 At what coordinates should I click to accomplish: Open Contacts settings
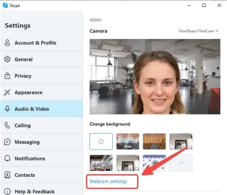click(x=41, y=175)
